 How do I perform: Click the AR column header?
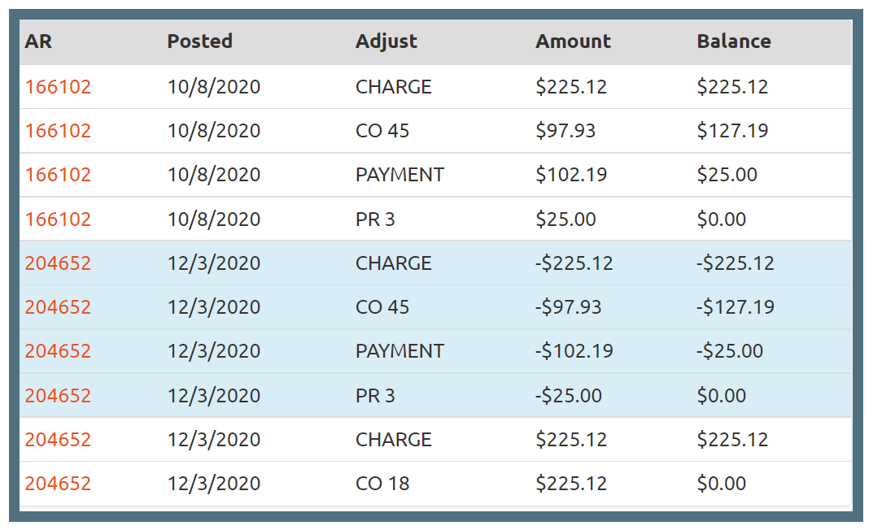(38, 41)
